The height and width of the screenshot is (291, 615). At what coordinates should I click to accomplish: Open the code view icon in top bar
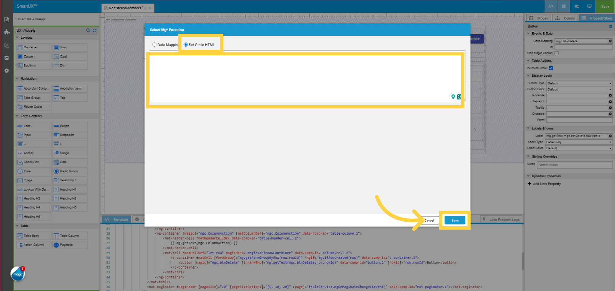click(x=551, y=6)
